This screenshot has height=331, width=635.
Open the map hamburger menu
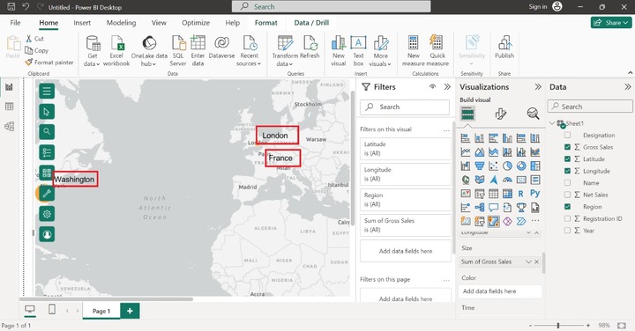pos(47,91)
